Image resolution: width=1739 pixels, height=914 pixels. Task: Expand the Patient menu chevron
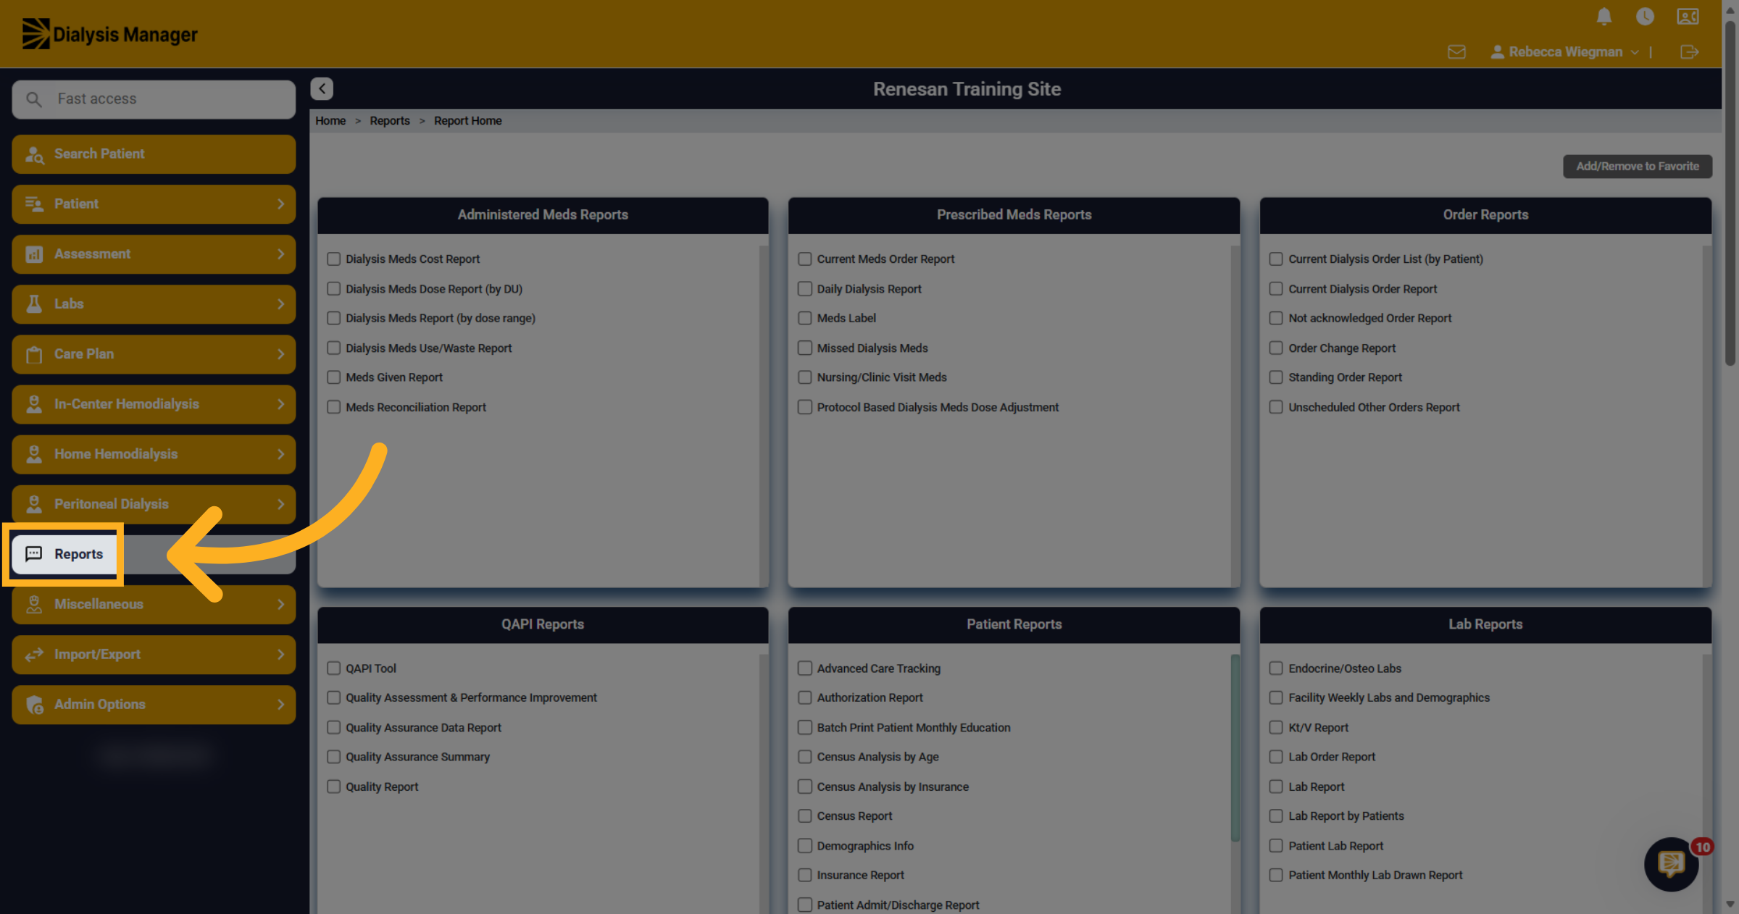pyautogui.click(x=280, y=204)
